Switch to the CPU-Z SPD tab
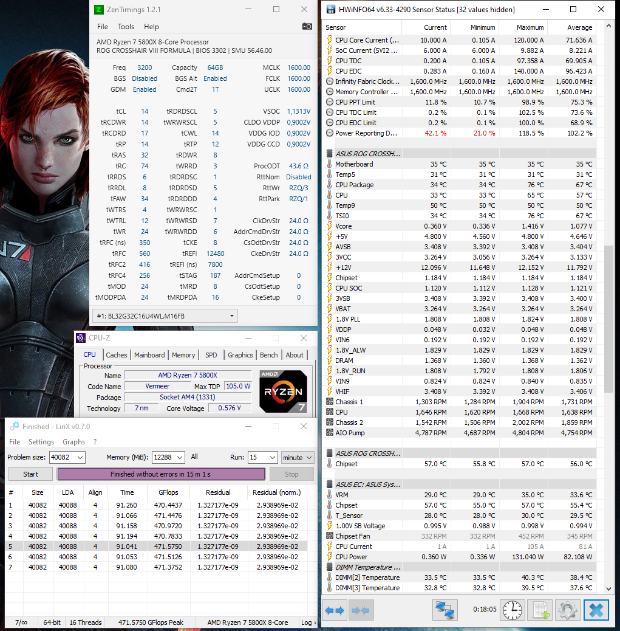The height and width of the screenshot is (631, 620). click(211, 355)
